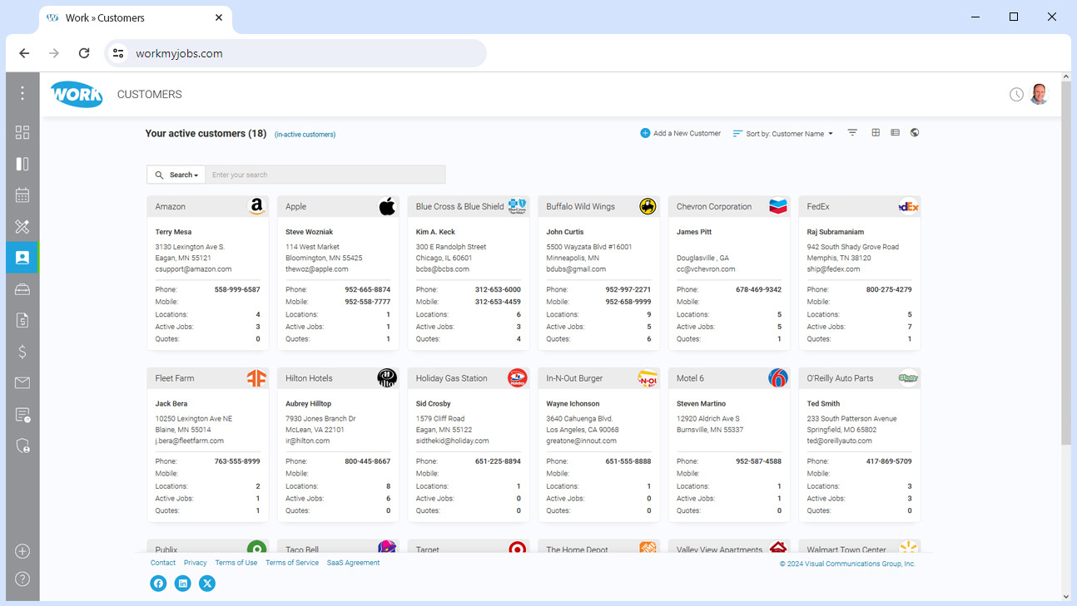Click the Work » Customers browser tab
Image resolution: width=1077 pixels, height=606 pixels.
click(x=136, y=17)
